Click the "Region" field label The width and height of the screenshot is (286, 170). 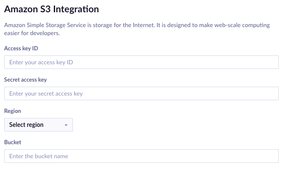[13, 111]
